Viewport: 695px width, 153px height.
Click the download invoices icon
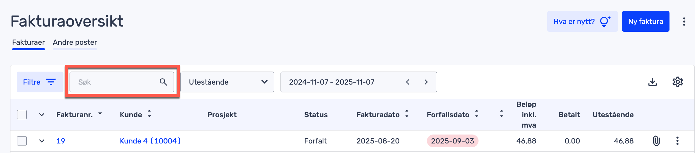(652, 82)
